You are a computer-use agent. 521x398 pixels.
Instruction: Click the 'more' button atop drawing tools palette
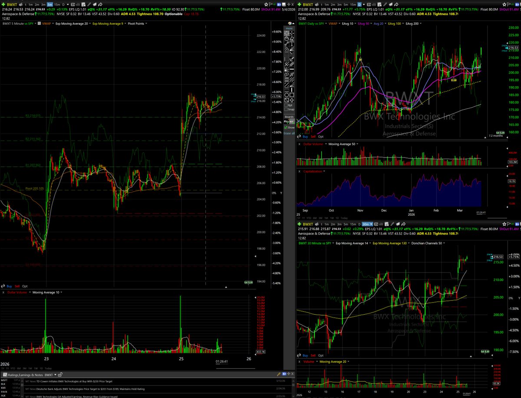tap(289, 28)
